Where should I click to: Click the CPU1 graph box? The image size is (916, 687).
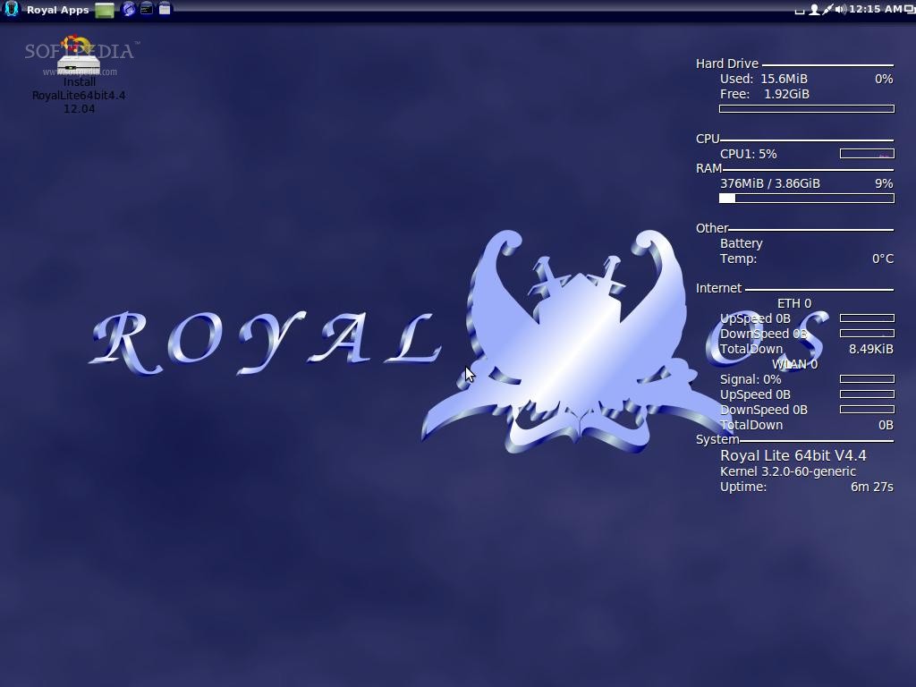(x=867, y=154)
